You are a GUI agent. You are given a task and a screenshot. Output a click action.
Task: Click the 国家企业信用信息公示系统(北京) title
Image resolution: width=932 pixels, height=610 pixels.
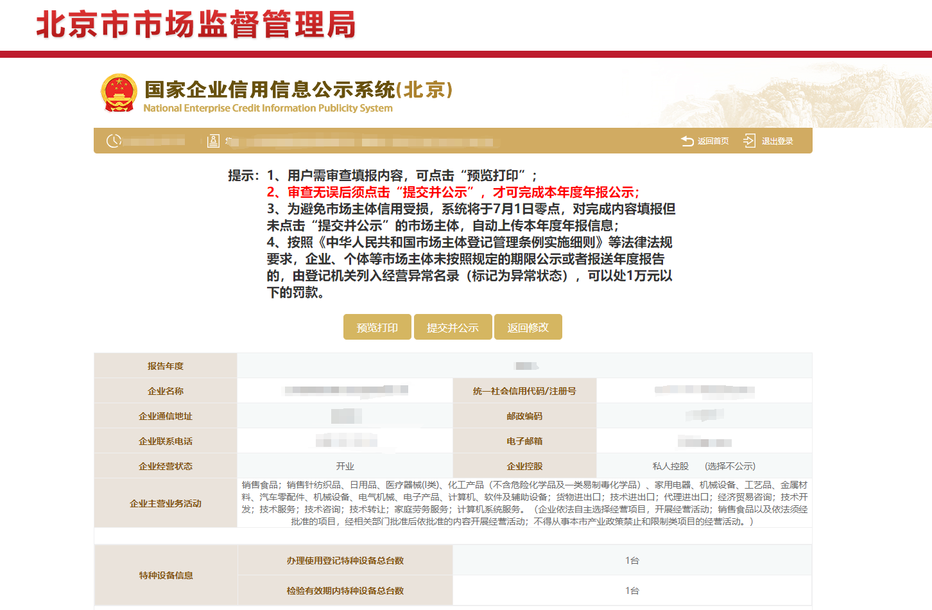[x=299, y=89]
